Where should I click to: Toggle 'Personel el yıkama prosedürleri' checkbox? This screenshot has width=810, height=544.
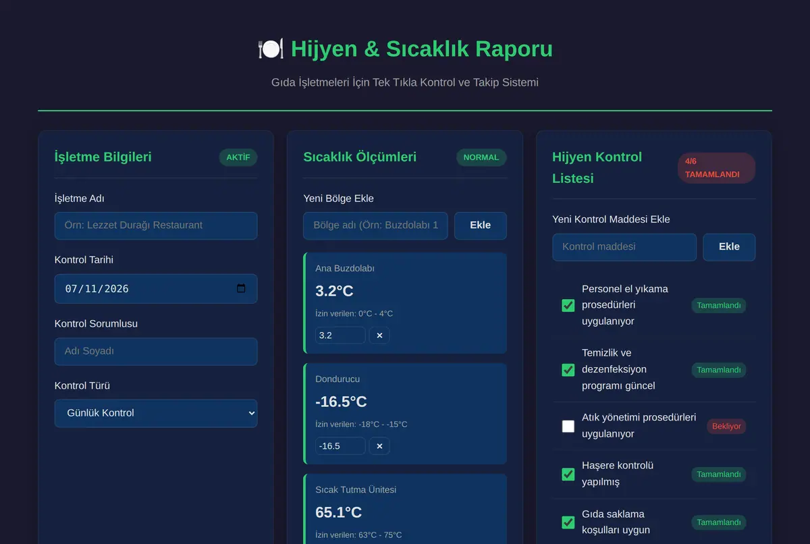pos(568,305)
